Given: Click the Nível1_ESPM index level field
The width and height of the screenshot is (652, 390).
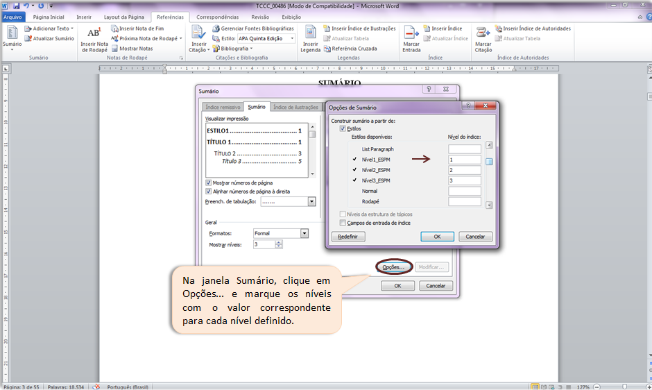Looking at the screenshot, I should (465, 160).
